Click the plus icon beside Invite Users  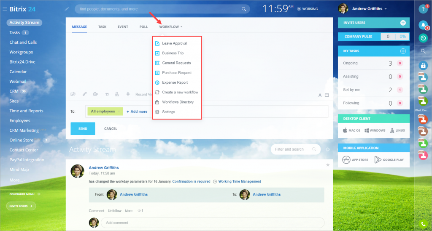click(x=403, y=23)
